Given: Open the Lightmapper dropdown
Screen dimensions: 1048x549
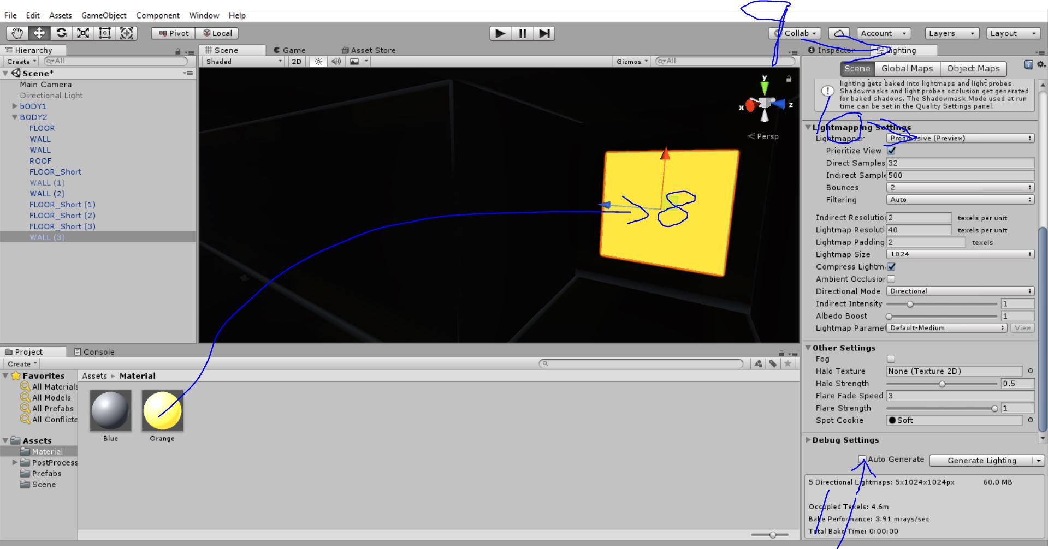Looking at the screenshot, I should click(960, 139).
